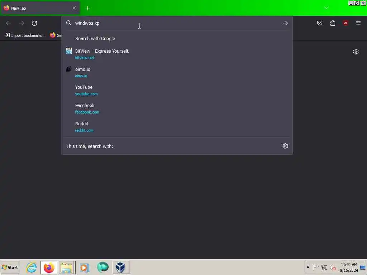Reload the current page
This screenshot has height=275, width=367.
tap(34, 23)
